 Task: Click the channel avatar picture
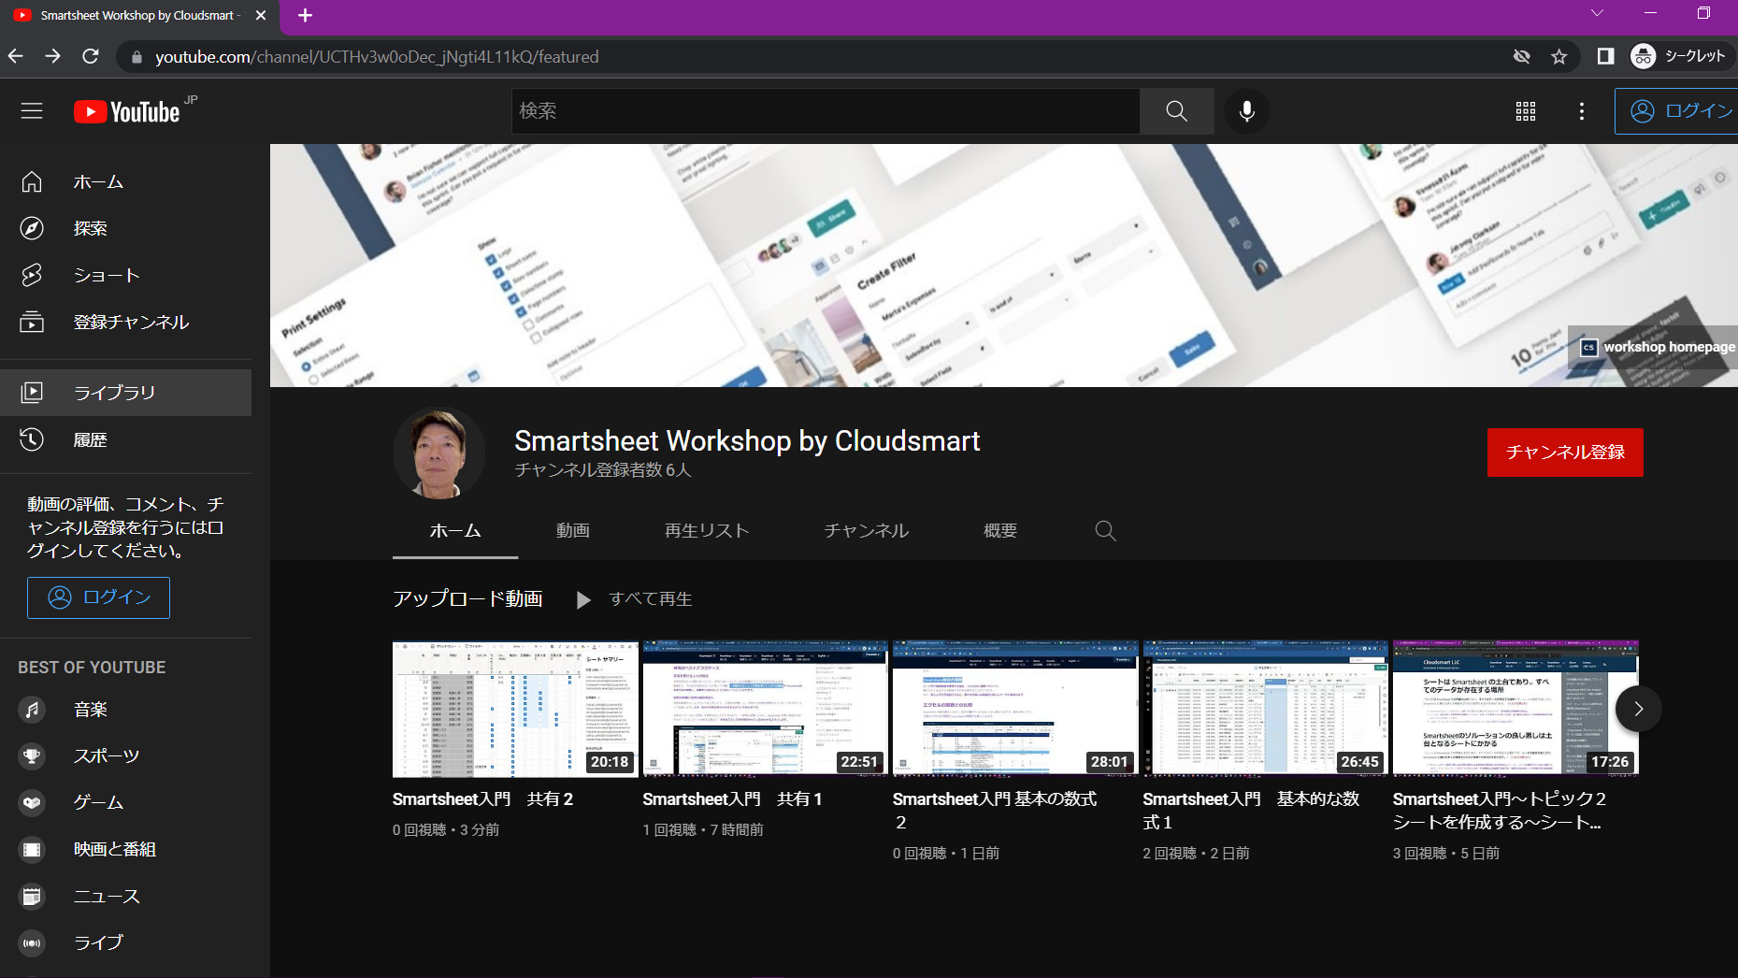439,453
